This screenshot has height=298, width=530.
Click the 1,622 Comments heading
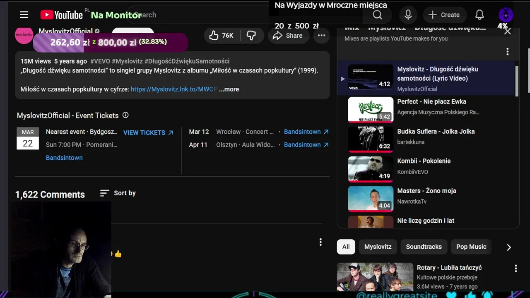coord(50,195)
